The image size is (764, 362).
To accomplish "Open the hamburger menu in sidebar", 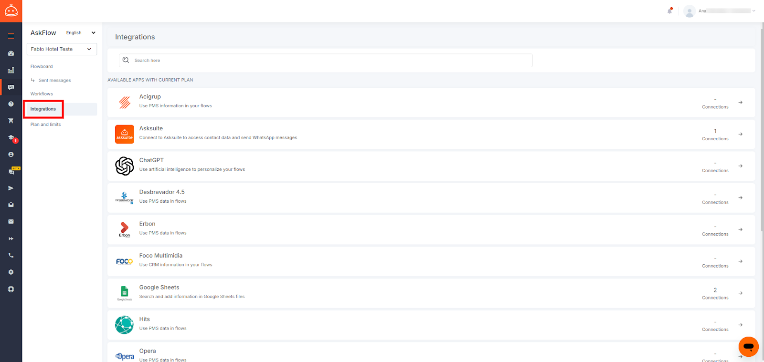I will coord(11,36).
